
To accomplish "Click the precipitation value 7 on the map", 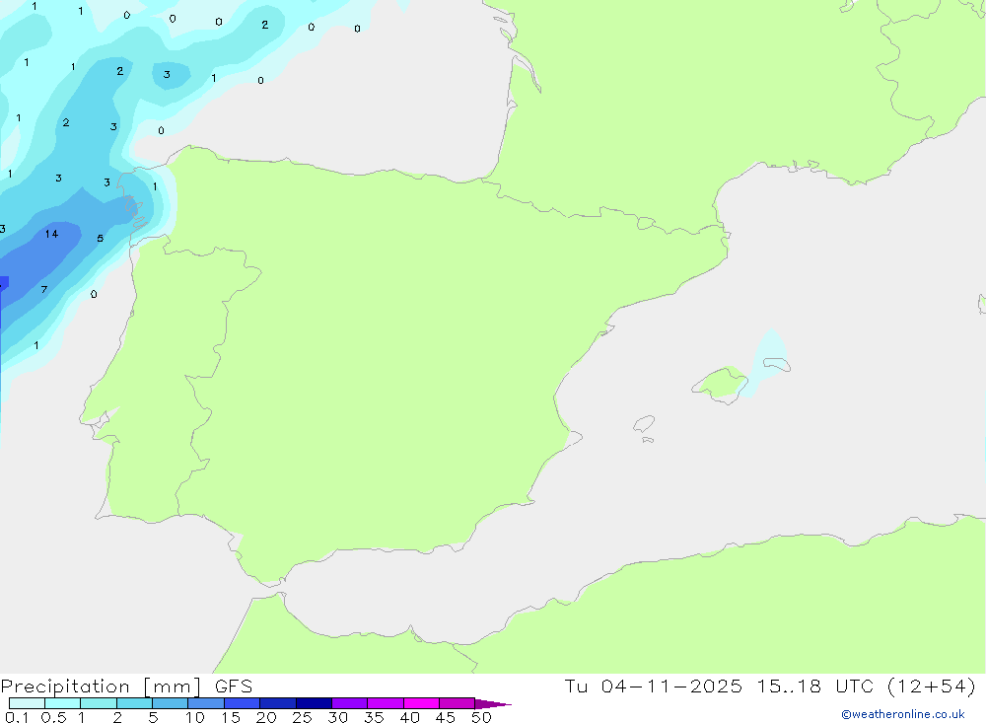I will (44, 289).
